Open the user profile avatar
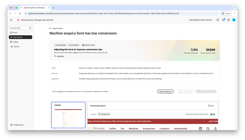Screen dimensions: 245x140 [234, 20]
